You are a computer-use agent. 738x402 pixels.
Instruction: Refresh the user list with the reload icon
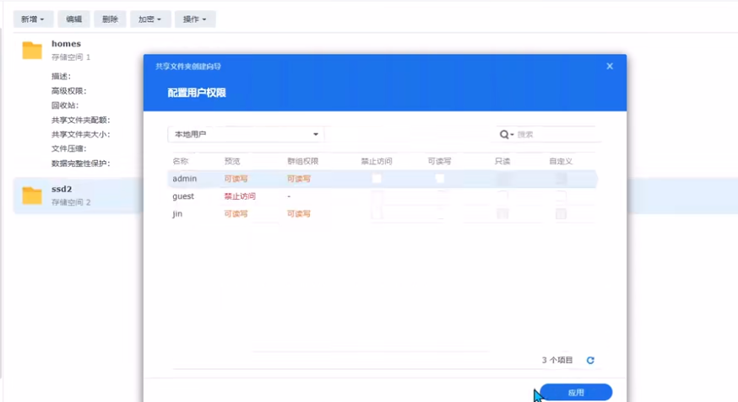click(590, 360)
